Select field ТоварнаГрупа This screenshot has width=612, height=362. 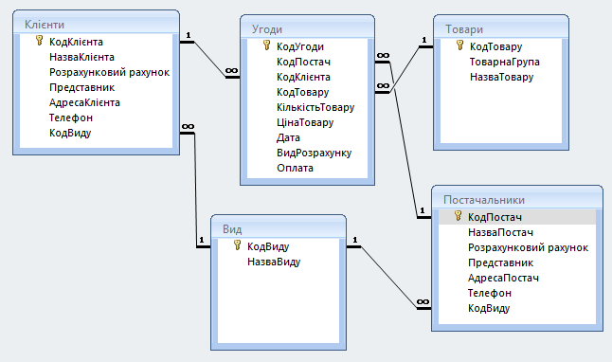[x=505, y=62]
